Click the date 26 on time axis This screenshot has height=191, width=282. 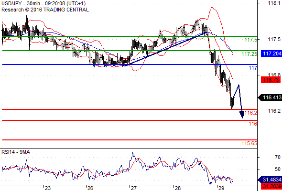tap(90, 188)
